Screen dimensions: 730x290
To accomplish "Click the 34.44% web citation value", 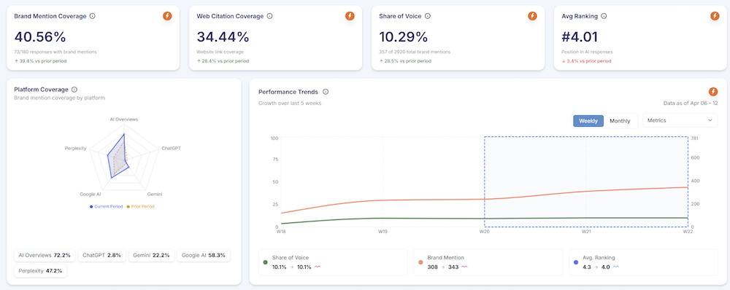I will coord(223,36).
